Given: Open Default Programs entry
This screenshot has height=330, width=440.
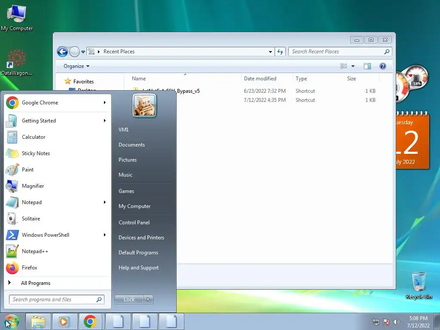Looking at the screenshot, I should tap(138, 253).
